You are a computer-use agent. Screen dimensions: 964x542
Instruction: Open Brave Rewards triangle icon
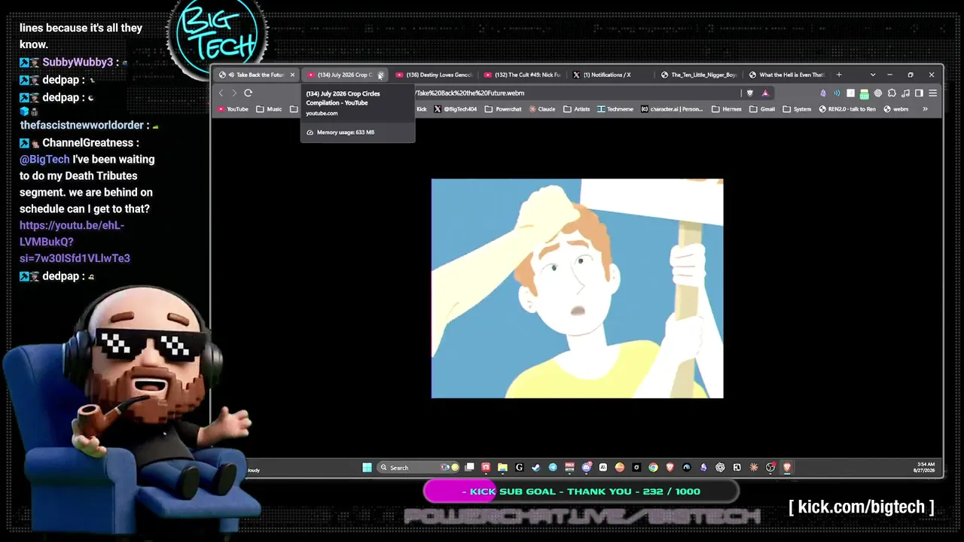(x=765, y=93)
